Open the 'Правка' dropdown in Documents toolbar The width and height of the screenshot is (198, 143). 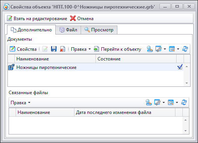click(81, 49)
